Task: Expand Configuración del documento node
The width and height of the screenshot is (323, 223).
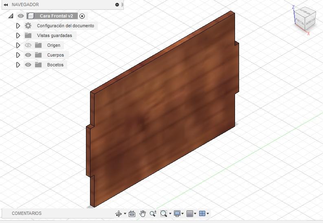Action: (18, 26)
